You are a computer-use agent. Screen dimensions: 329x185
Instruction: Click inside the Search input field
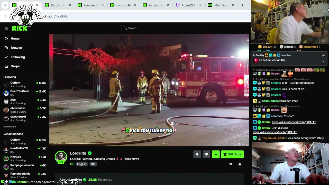(x=164, y=28)
